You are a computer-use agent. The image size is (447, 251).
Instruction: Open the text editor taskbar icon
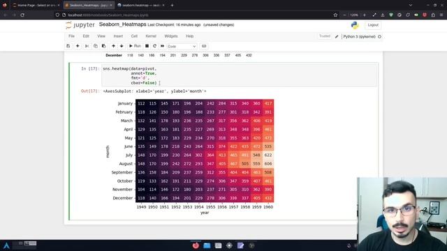point(240,245)
